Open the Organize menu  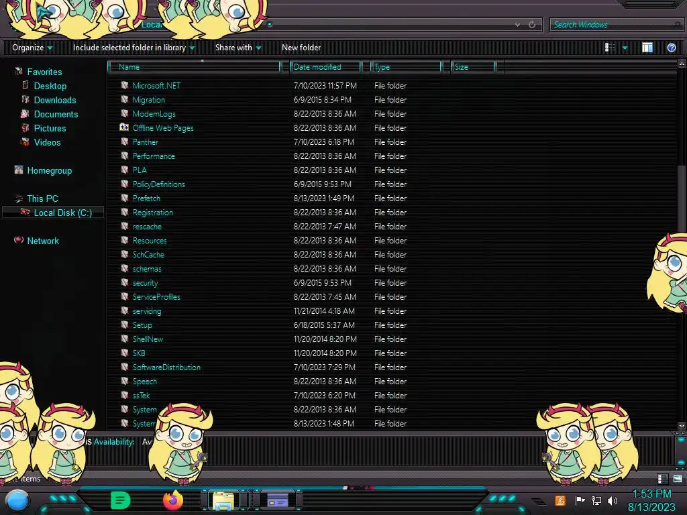(32, 48)
